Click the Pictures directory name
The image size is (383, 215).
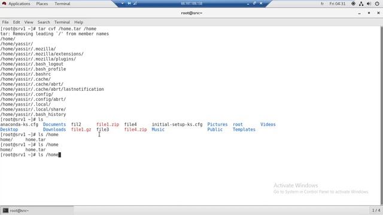217,124
